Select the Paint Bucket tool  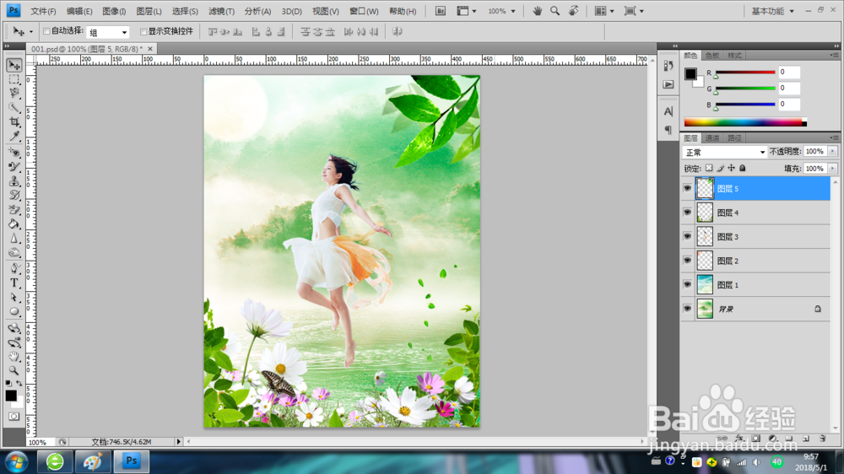14,224
